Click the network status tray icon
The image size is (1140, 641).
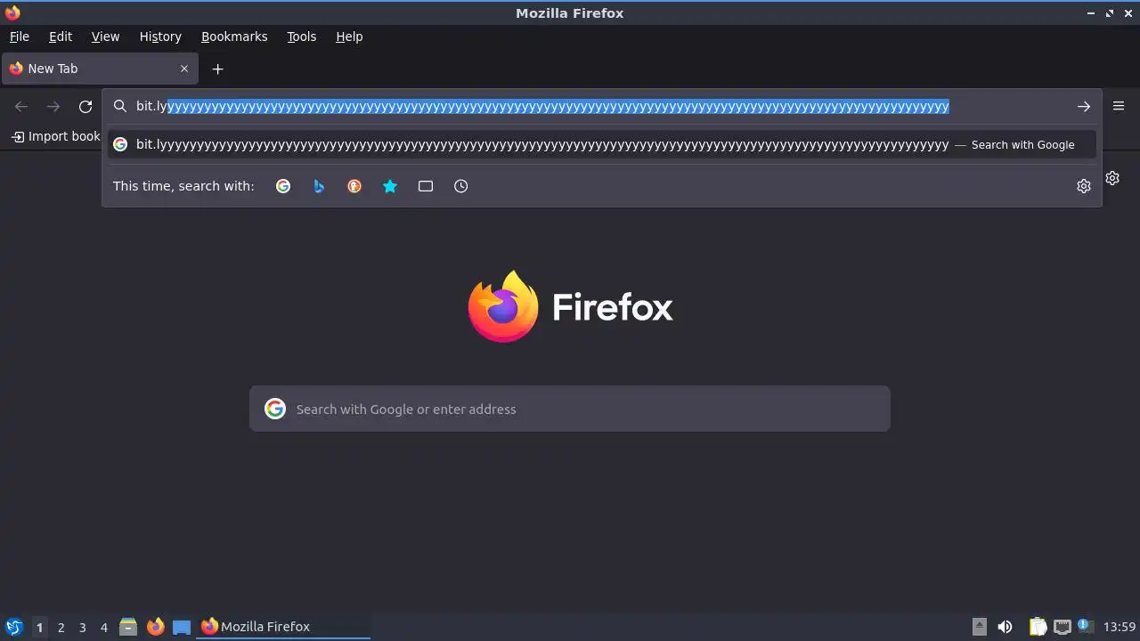[1062, 627]
